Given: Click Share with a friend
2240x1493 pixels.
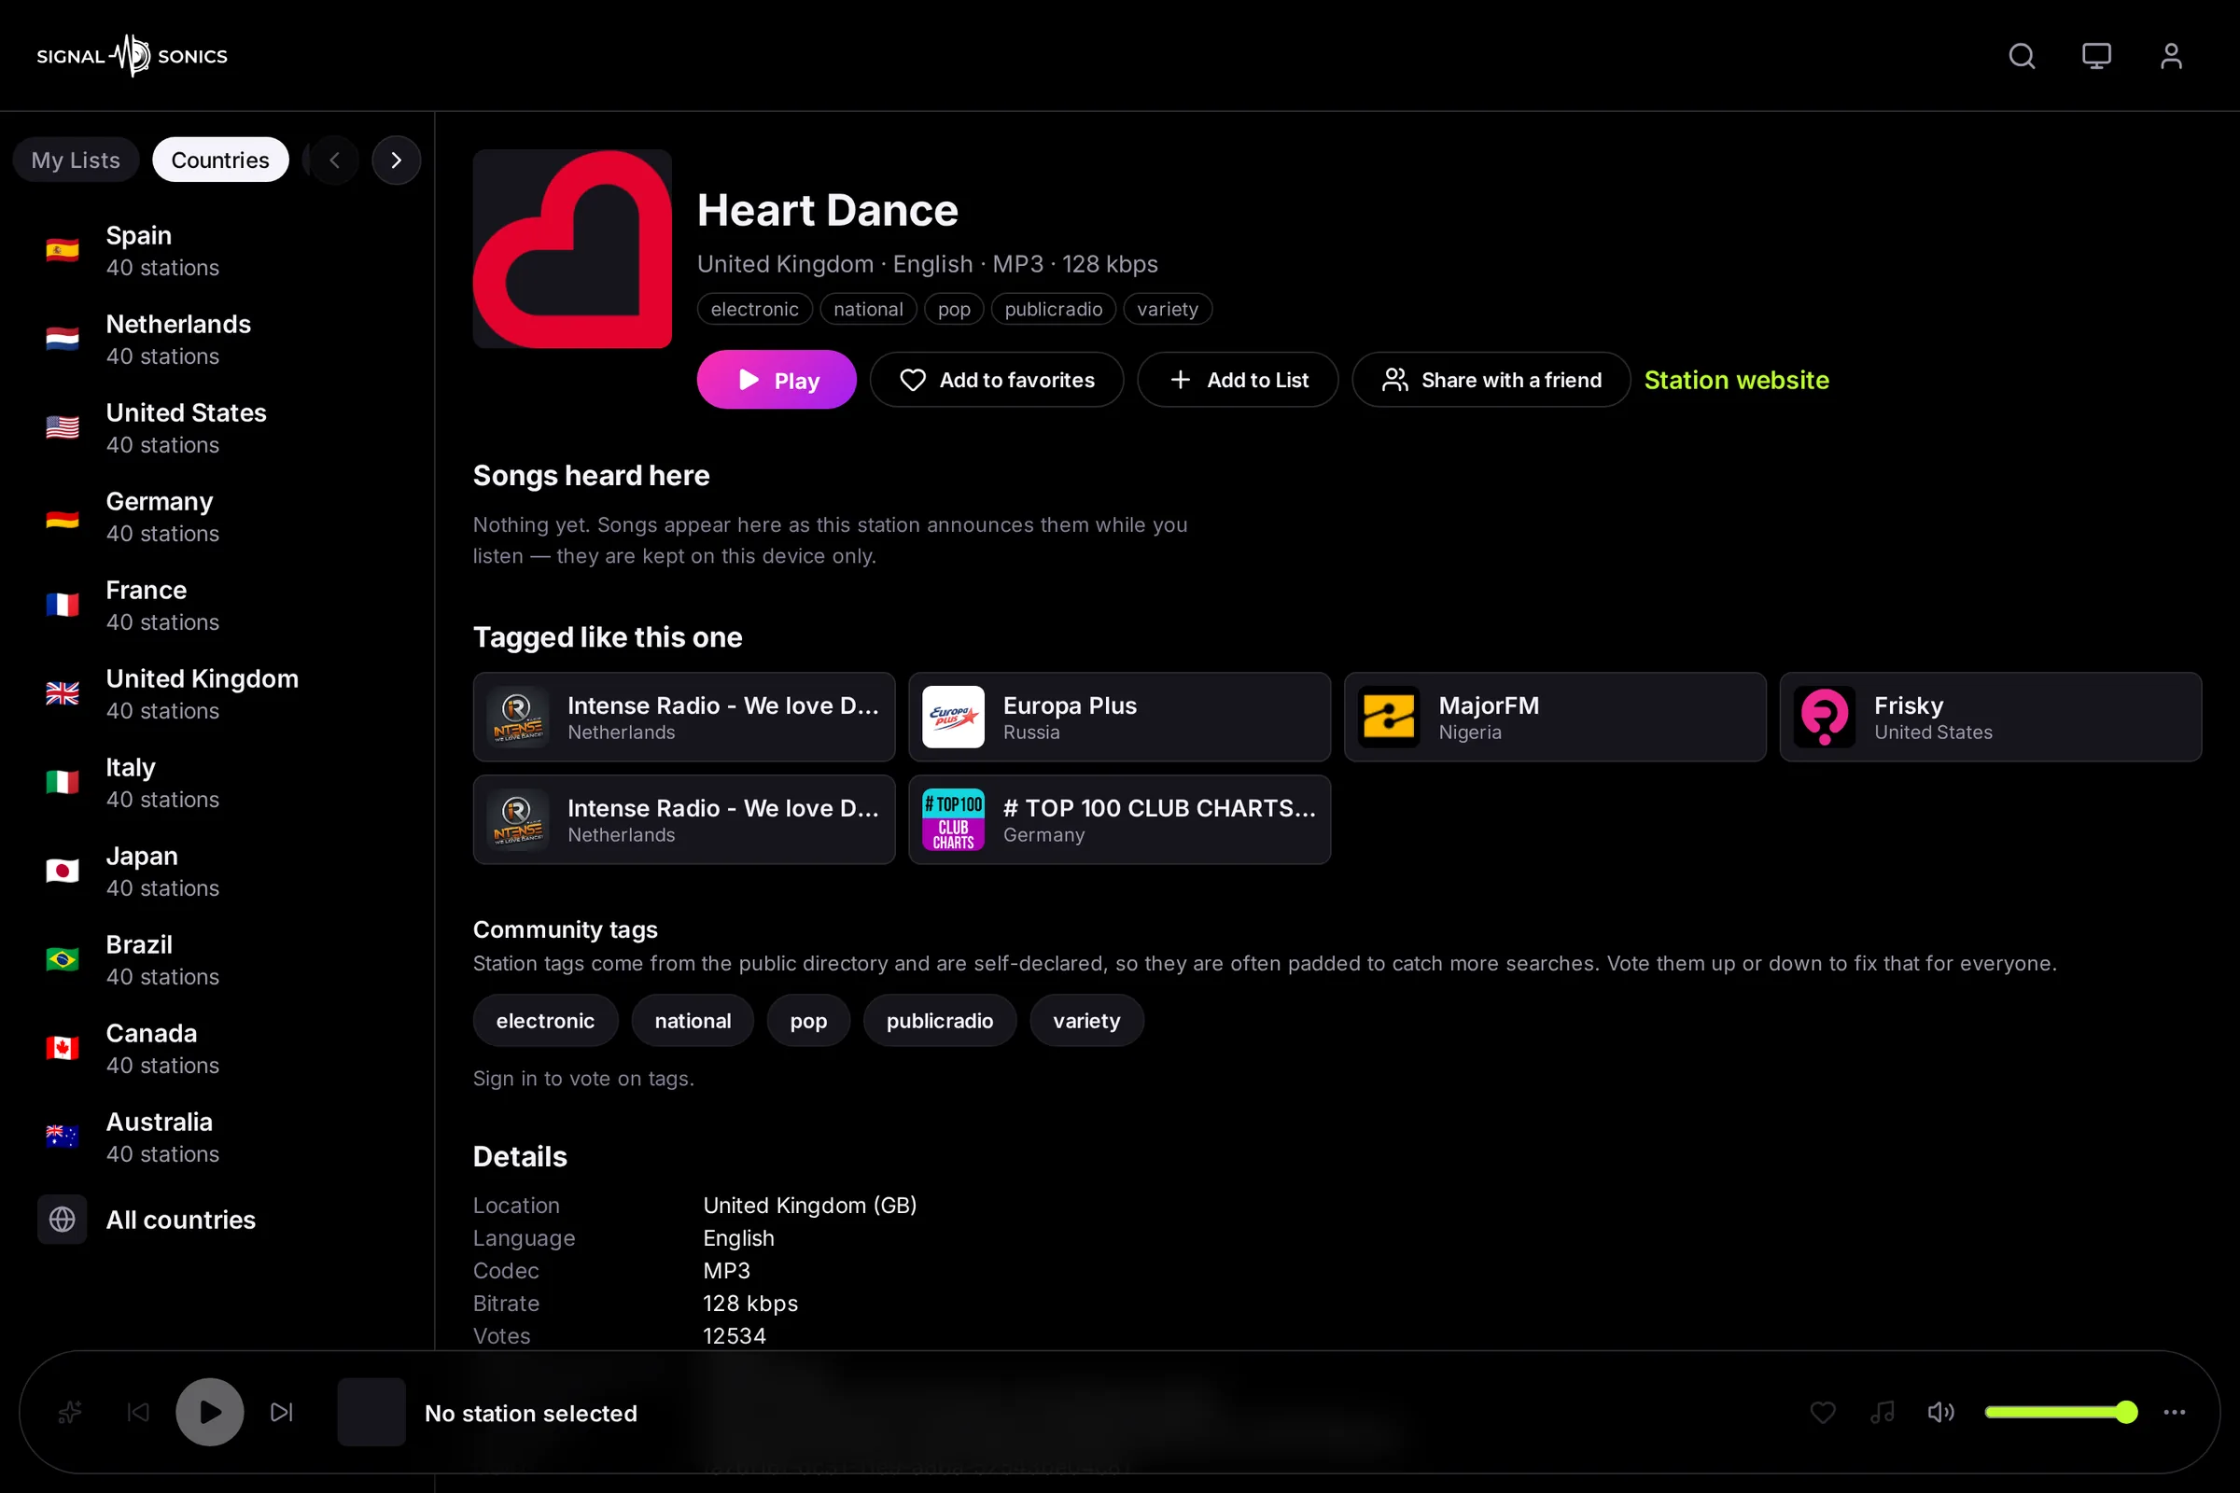Looking at the screenshot, I should click(x=1491, y=380).
